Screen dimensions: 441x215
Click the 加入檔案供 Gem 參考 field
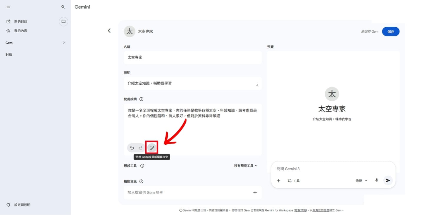[x=193, y=193]
